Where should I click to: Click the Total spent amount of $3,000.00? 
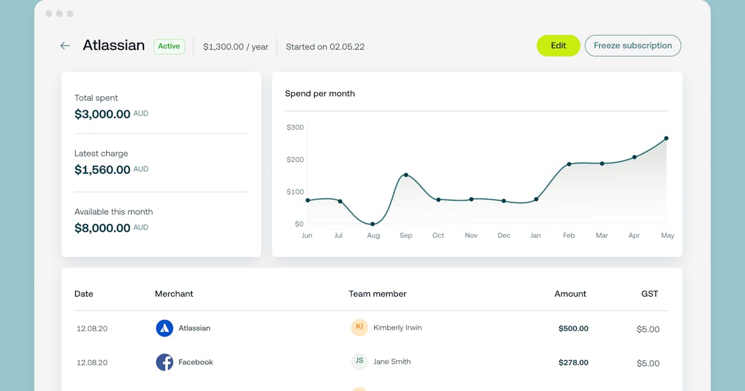click(x=103, y=114)
